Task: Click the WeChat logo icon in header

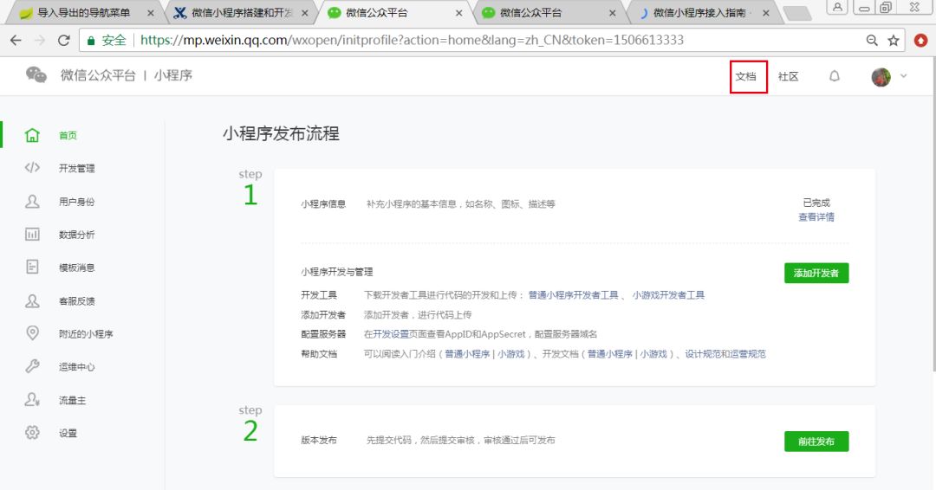Action: (36, 75)
